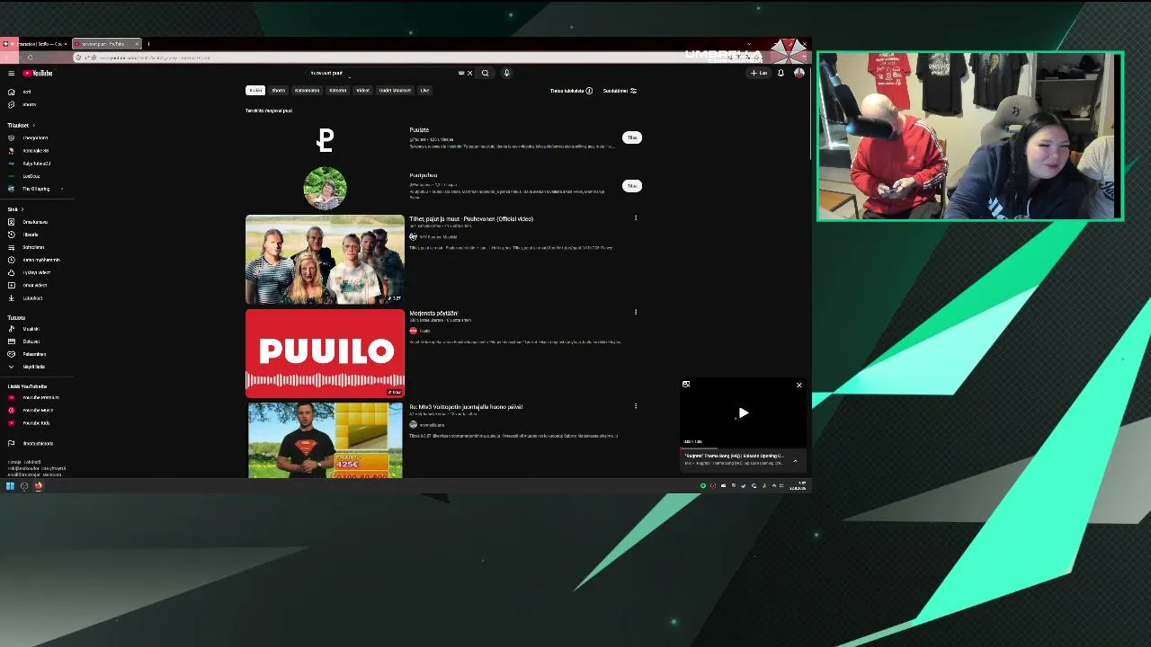
Task: Open the info icon about results
Action: point(589,91)
